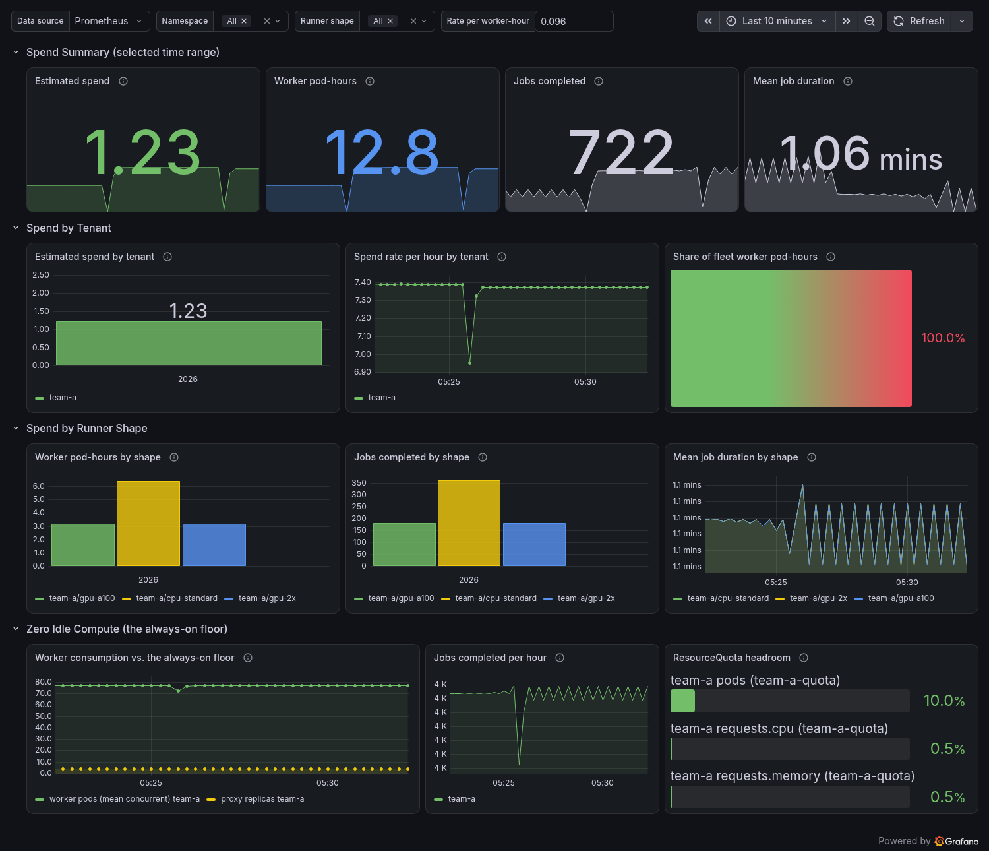Show info for Worker consumption vs. always-on floor
This screenshot has width=989, height=851.
point(248,658)
